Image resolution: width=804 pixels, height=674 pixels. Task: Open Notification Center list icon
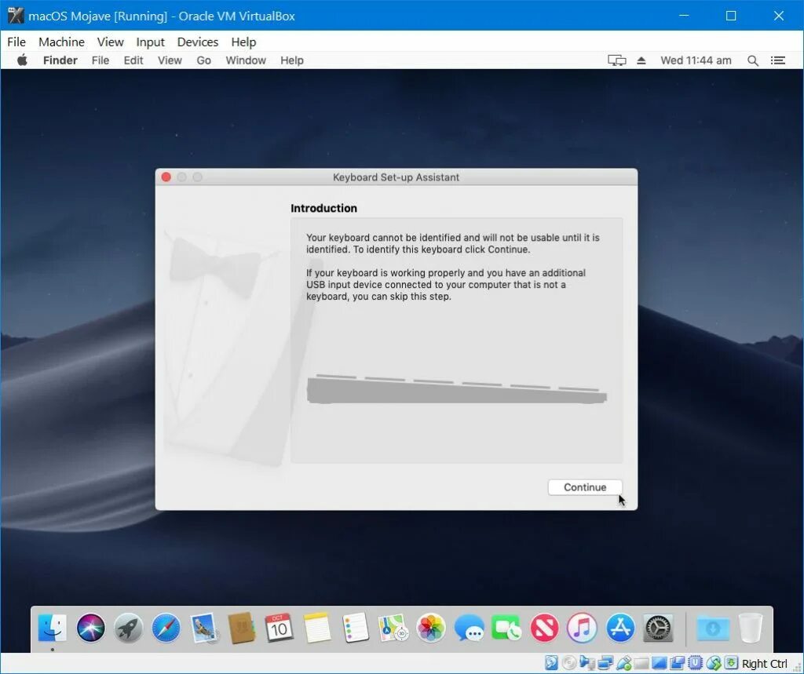pyautogui.click(x=778, y=60)
